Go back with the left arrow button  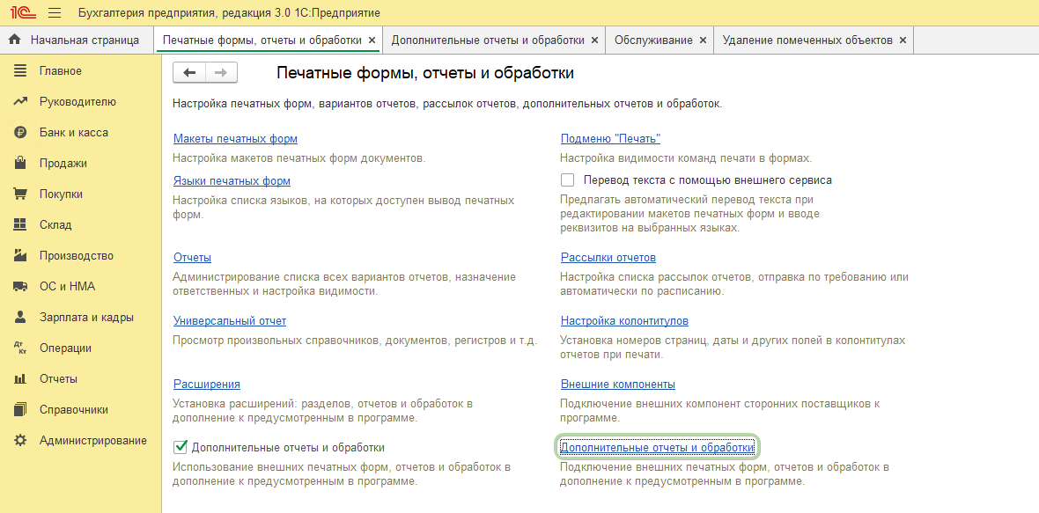pyautogui.click(x=189, y=73)
